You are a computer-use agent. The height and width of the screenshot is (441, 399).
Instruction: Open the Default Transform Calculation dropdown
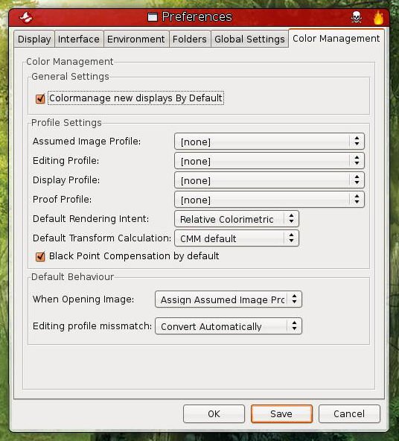pyautogui.click(x=237, y=238)
